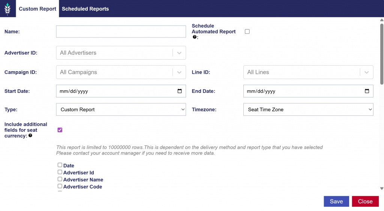Image resolution: width=384 pixels, height=211 pixels.
Task: Open the All Advertisers combo box
Action: click(x=114, y=53)
